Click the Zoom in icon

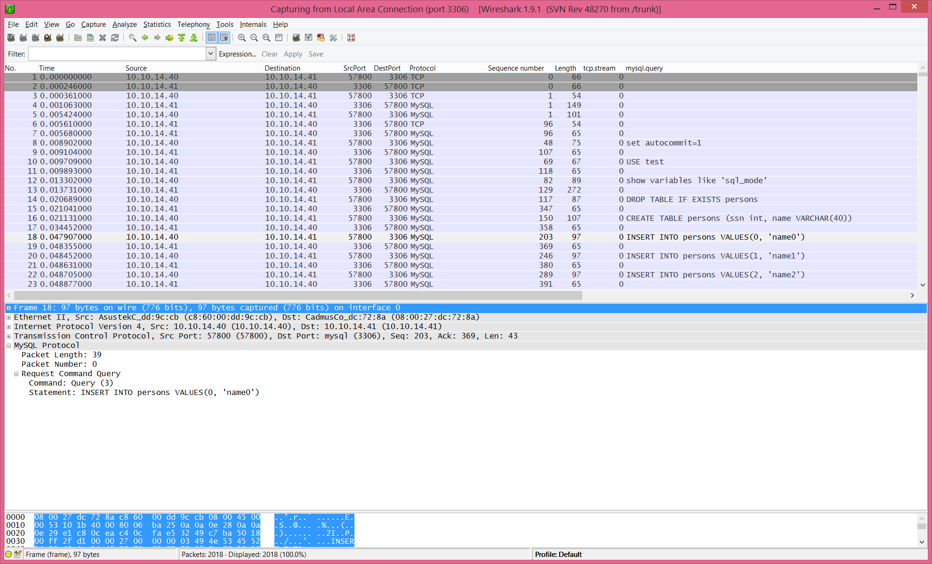(x=242, y=38)
